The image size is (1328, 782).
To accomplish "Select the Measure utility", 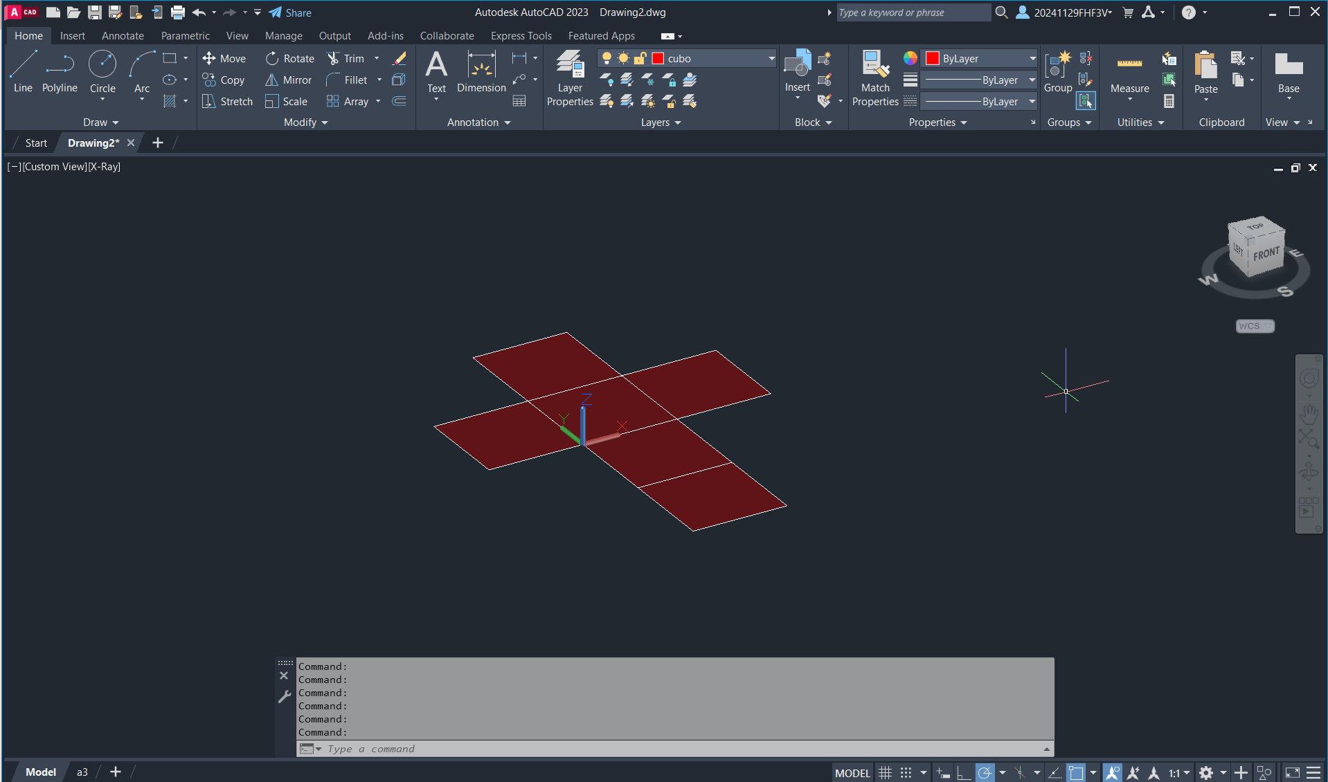I will tap(1129, 71).
